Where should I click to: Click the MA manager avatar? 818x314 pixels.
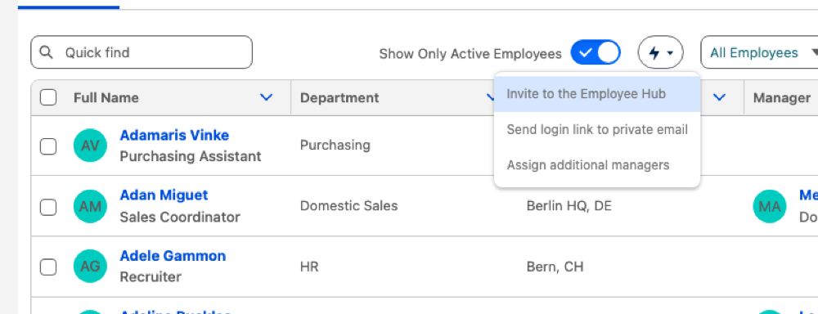770,207
